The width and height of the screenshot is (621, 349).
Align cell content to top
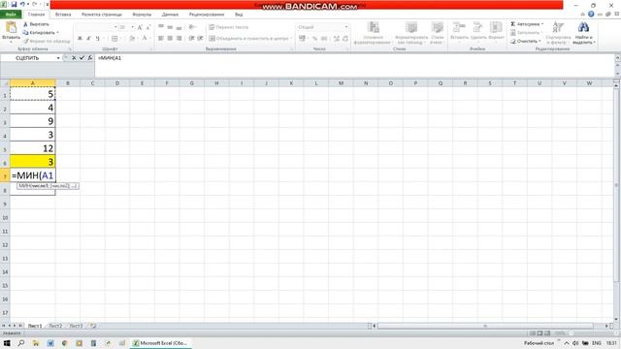[161, 27]
